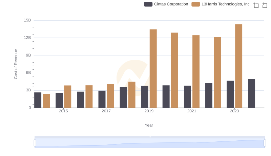This screenshot has width=271, height=156.
Task: Select the L3Harris bar for 2015
Action: pyautogui.click(x=67, y=97)
